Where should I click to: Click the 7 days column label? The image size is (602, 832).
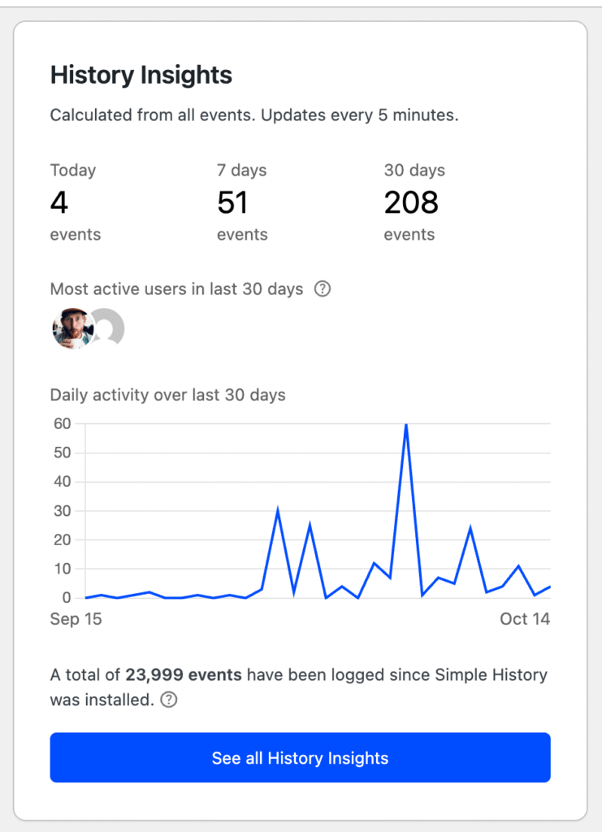click(x=242, y=171)
